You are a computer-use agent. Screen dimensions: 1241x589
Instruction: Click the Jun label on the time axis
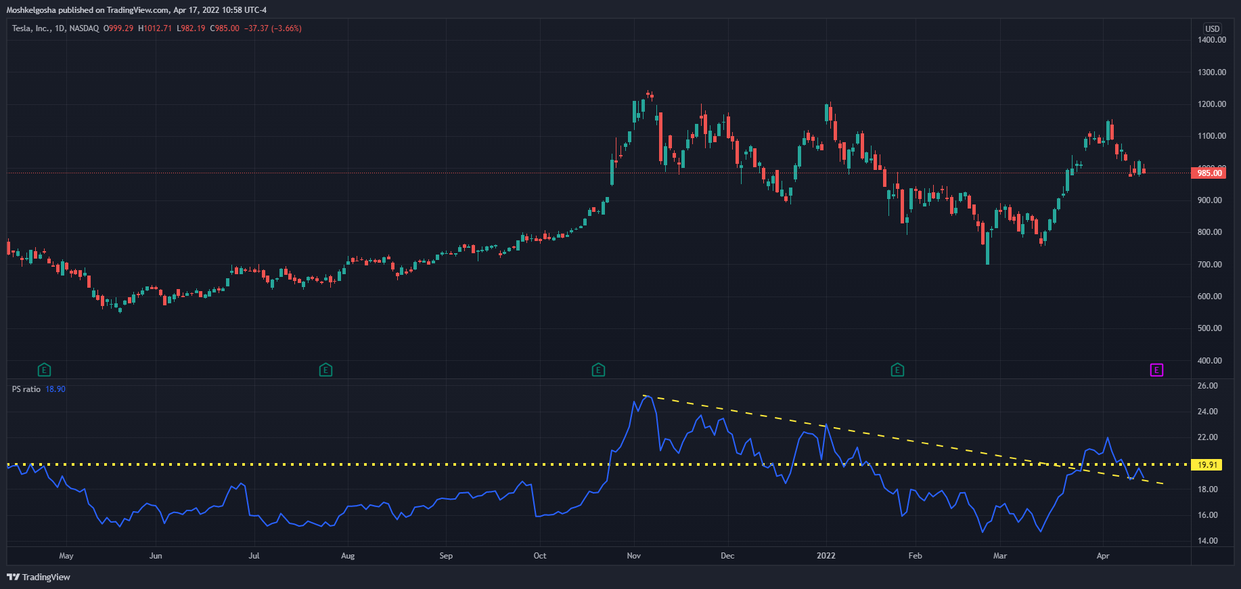[x=156, y=556]
